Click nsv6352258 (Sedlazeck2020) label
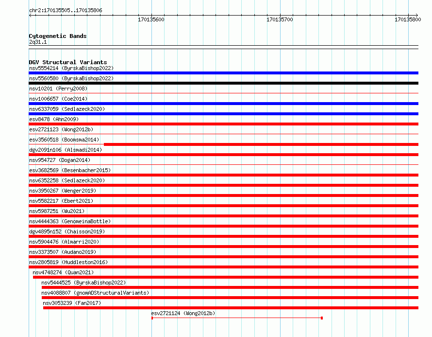The width and height of the screenshot is (432, 337). (x=67, y=180)
